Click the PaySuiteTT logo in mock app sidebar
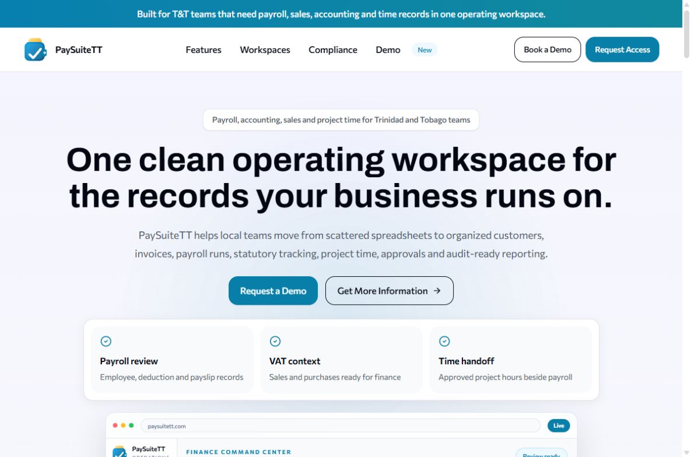Viewport: 691px width, 457px height. coord(120,451)
